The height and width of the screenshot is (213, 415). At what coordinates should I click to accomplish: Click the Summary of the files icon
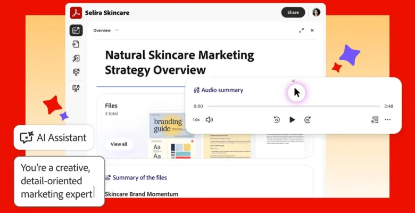coord(107,177)
